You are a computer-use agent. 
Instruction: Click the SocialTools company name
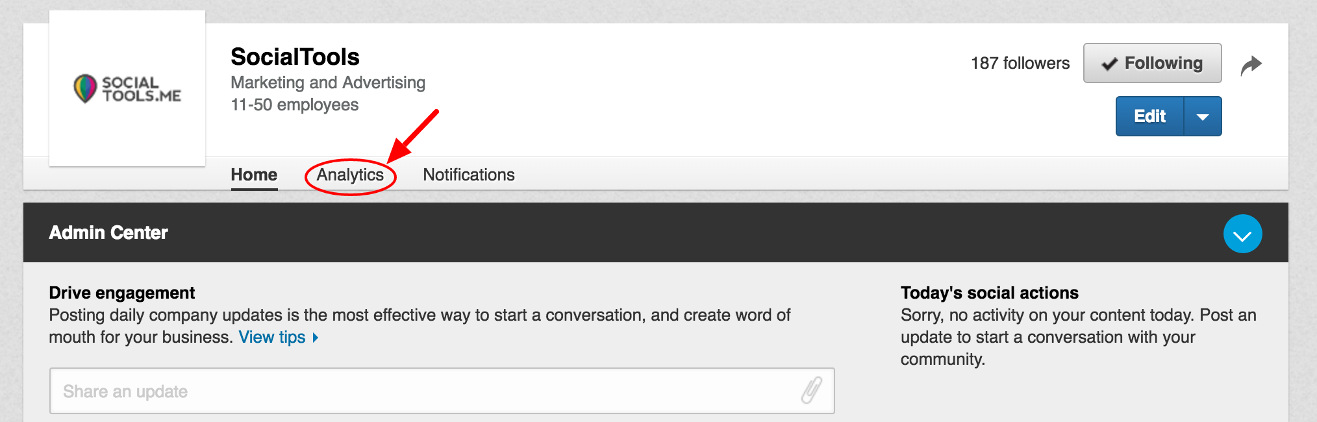295,57
